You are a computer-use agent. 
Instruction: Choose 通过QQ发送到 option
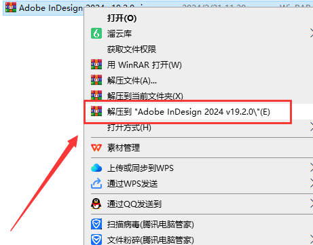point(134,204)
